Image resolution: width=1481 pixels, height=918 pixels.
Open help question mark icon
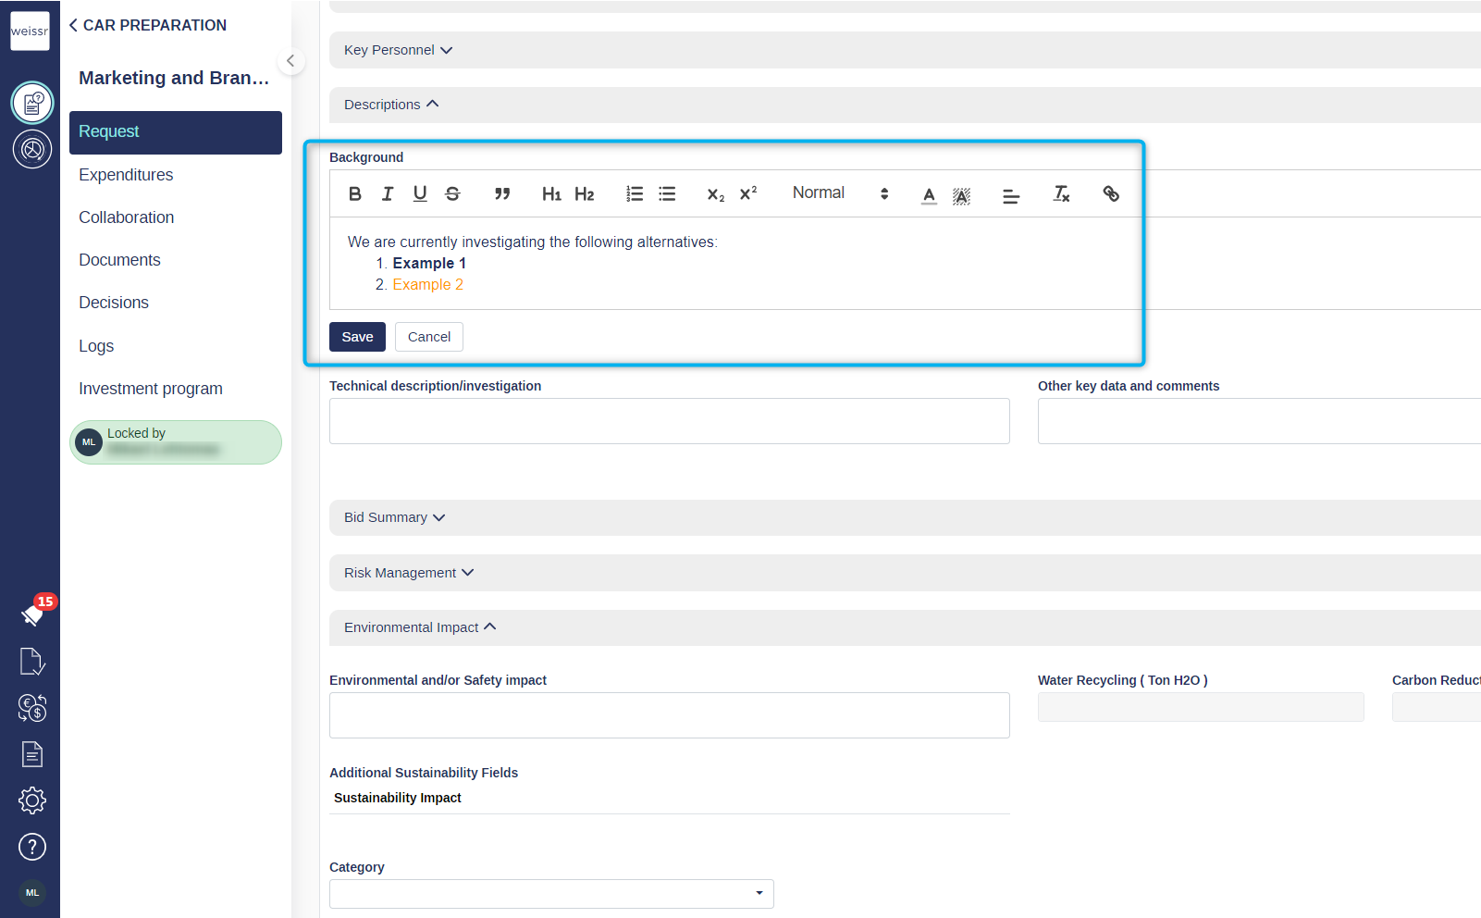click(32, 847)
